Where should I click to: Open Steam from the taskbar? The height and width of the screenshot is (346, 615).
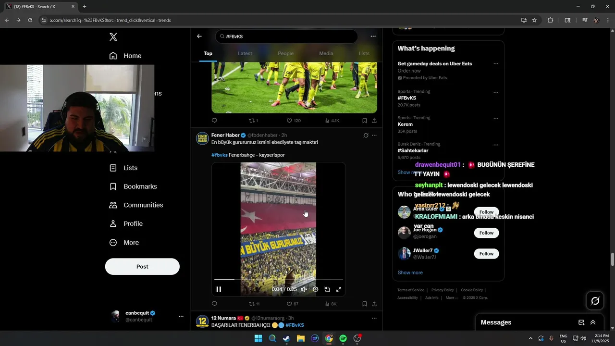[x=286, y=338]
